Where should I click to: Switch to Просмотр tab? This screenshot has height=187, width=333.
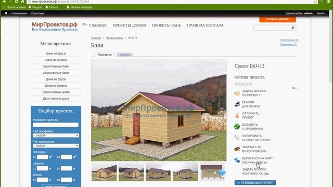[x=105, y=55]
